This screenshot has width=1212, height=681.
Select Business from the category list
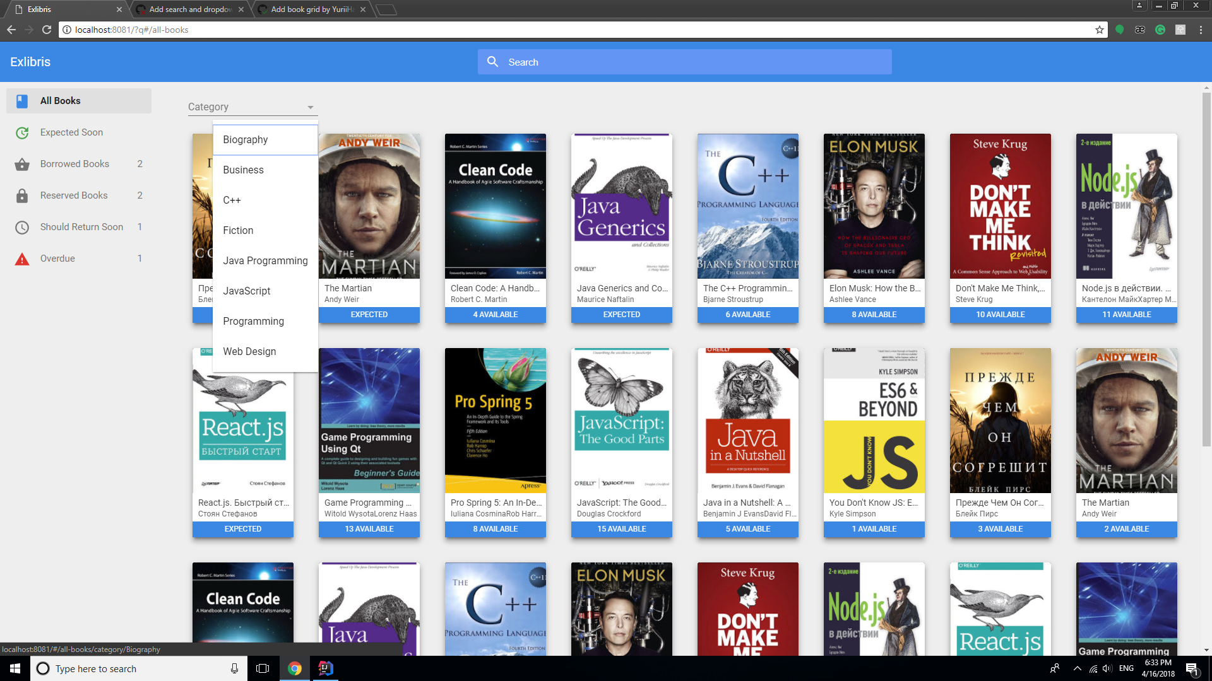point(265,170)
